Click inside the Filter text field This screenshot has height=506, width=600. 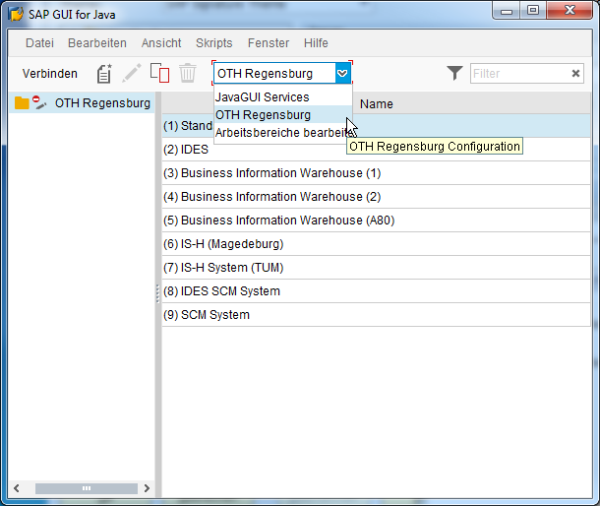pyautogui.click(x=518, y=74)
